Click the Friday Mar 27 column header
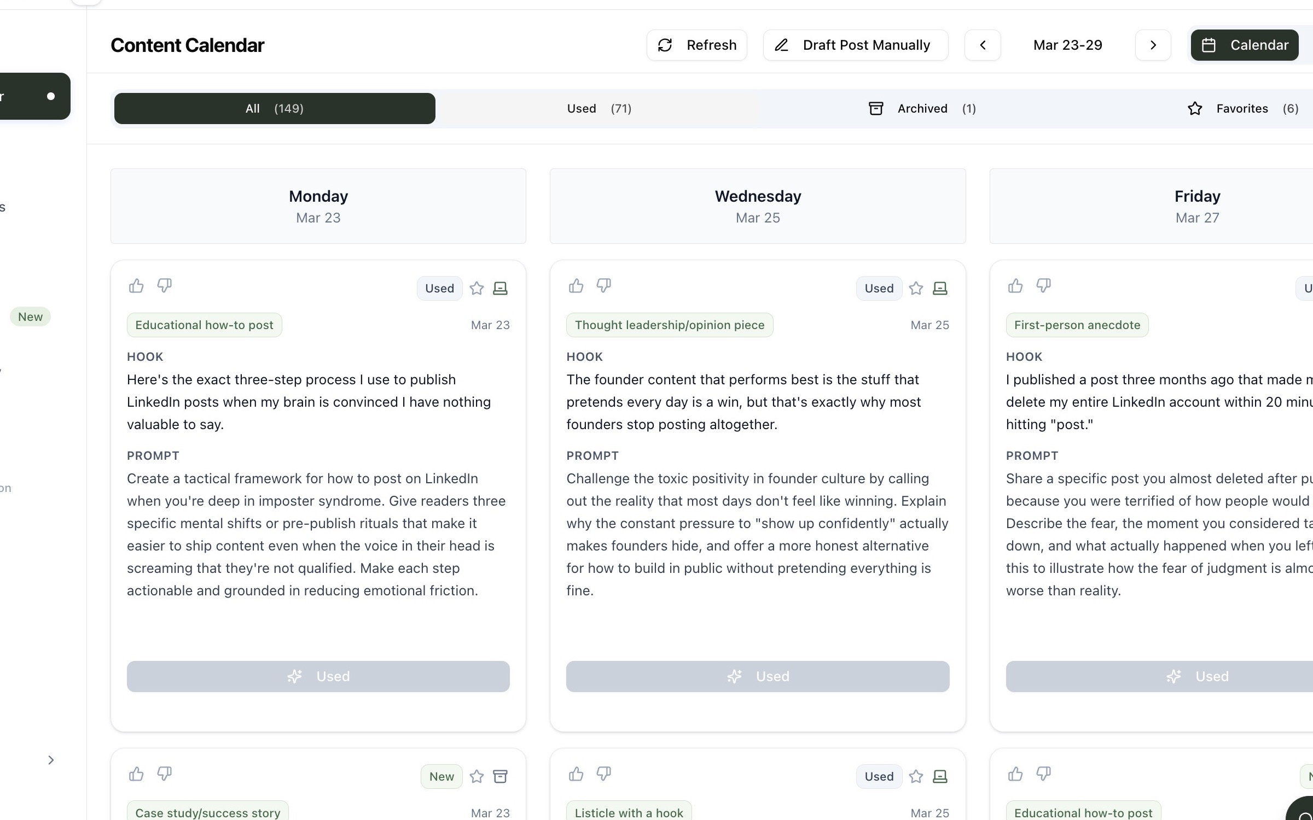Viewport: 1313px width, 820px height. [x=1152, y=206]
